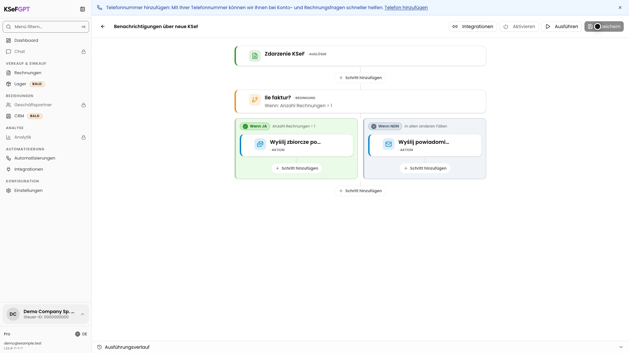
Task: Add step below Zdarzenie KSeF trigger
Action: 360,78
